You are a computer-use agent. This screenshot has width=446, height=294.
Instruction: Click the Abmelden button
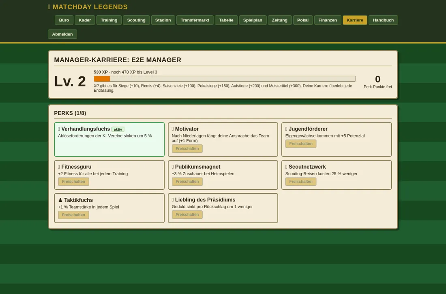(62, 34)
